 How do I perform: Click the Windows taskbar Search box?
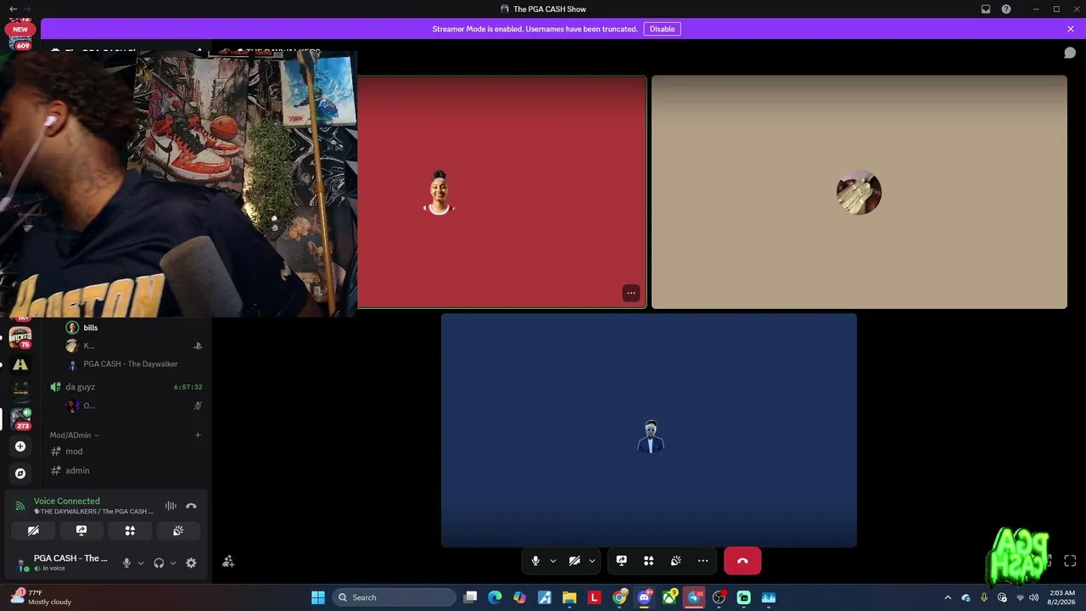(395, 597)
